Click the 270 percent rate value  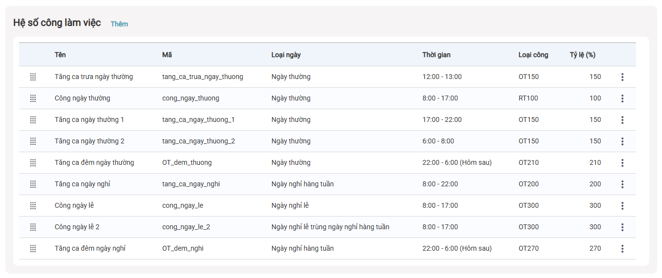595,248
